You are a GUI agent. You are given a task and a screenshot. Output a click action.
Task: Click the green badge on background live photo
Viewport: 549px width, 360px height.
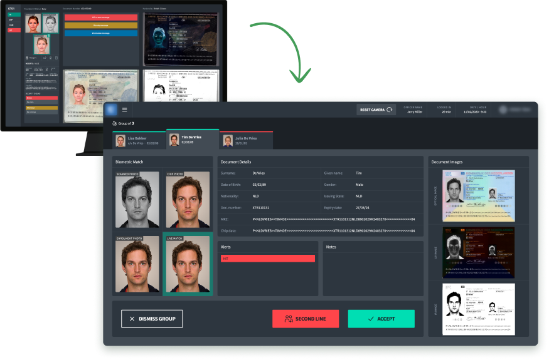tap(49, 36)
